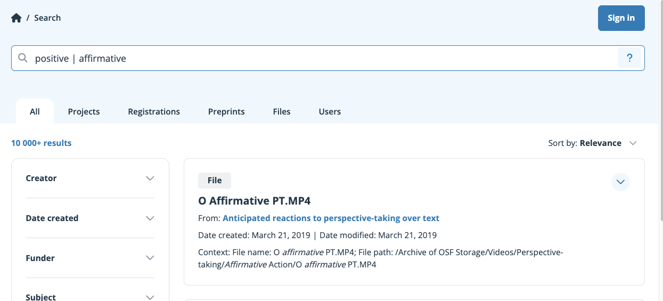Switch to the Projects tab

click(84, 111)
